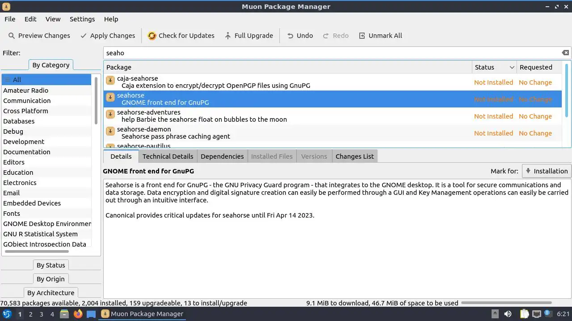Select the Editors category
The width and height of the screenshot is (572, 321).
coord(46,162)
